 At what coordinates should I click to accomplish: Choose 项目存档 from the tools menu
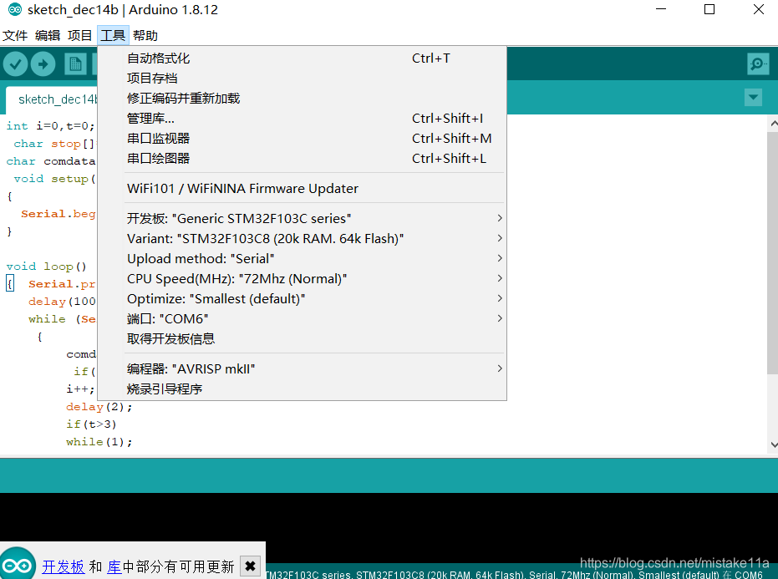coord(303,79)
